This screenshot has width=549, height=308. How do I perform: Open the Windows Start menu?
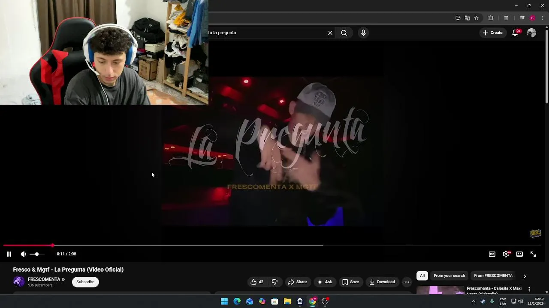[224, 301]
